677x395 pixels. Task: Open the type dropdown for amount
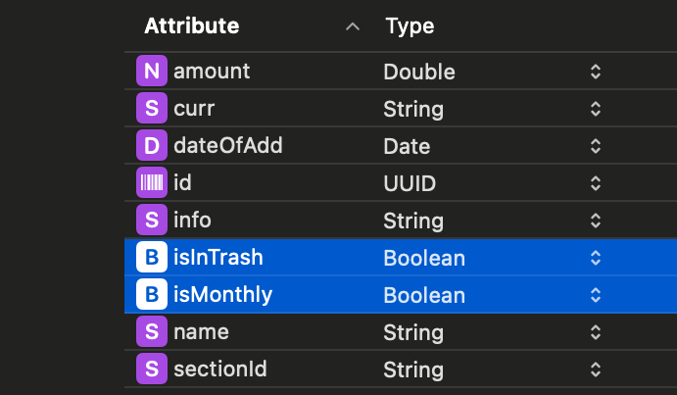(595, 72)
